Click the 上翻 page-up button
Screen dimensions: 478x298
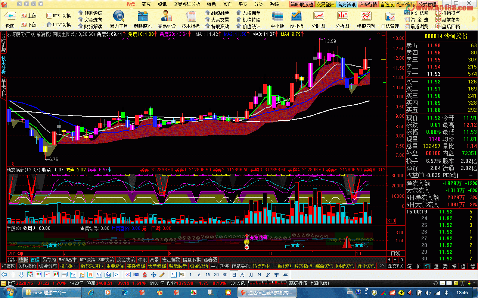pyautogui.click(x=28, y=16)
